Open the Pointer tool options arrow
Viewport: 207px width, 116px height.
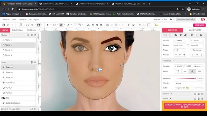point(51,25)
